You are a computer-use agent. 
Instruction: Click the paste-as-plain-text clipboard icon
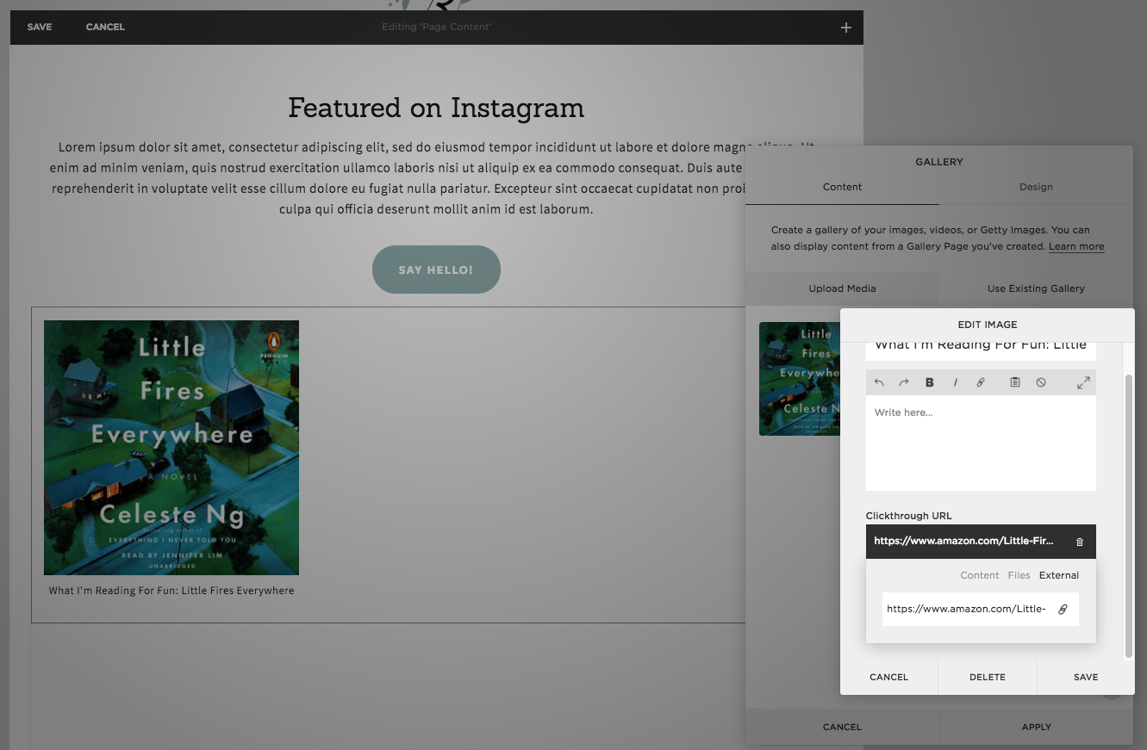tap(1015, 382)
